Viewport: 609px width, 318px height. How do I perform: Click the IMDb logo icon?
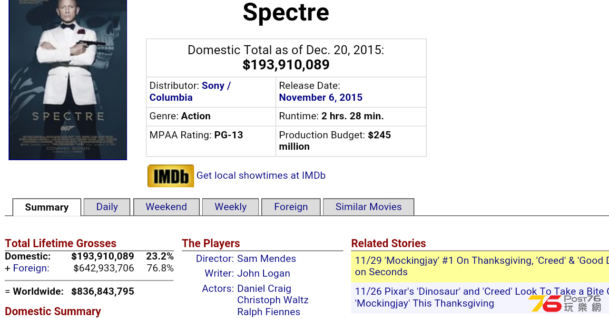(x=171, y=176)
